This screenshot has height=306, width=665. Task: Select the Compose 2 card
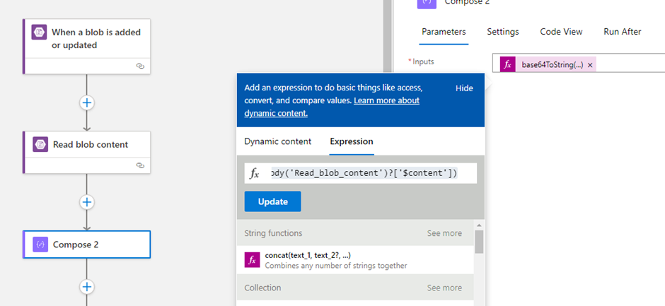[86, 245]
